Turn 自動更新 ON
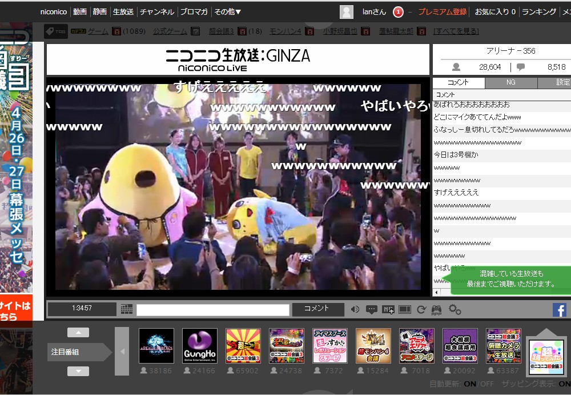 coord(470,384)
